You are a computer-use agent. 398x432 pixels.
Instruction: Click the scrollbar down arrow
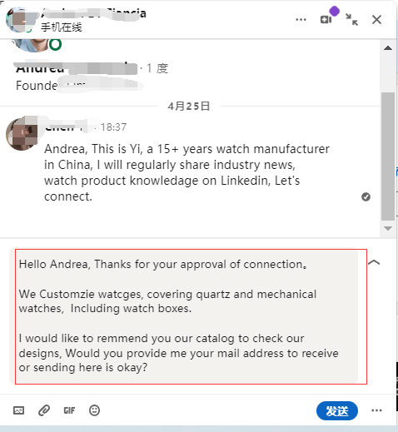coord(388,228)
